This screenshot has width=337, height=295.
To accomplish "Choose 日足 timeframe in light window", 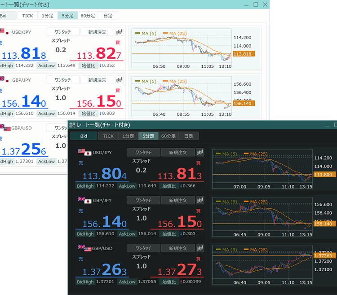I will tap(108, 16).
